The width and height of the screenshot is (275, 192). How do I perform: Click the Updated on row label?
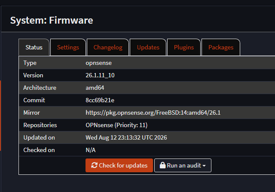39,137
